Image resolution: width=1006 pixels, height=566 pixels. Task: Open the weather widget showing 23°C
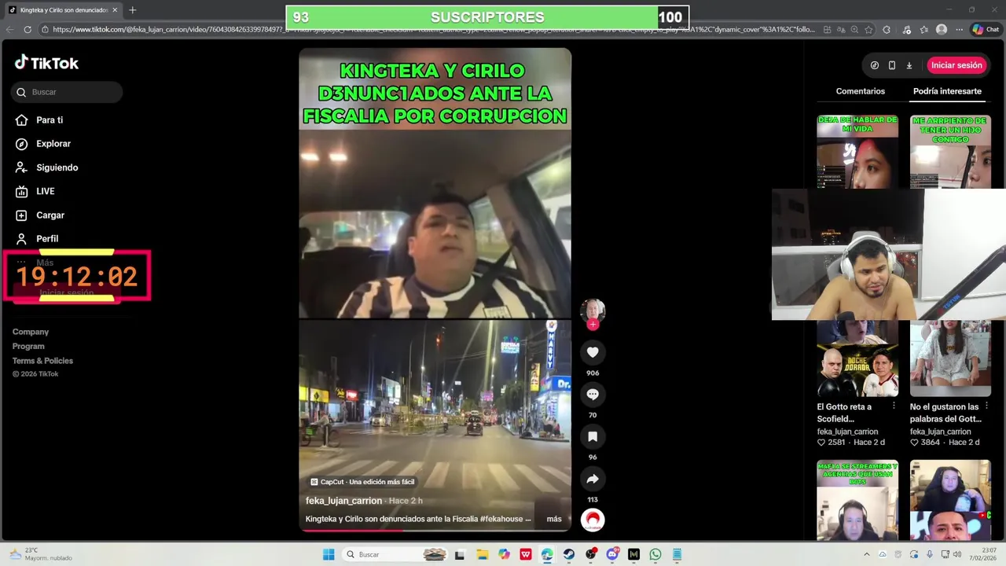click(41, 554)
